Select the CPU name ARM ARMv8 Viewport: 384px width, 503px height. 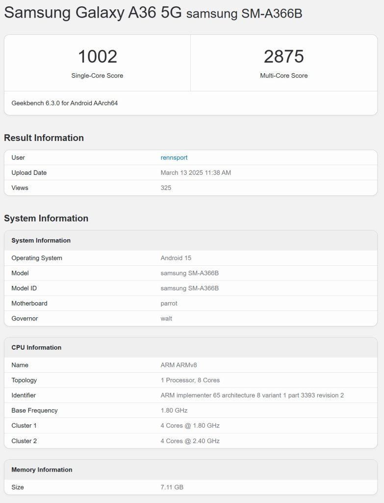(179, 365)
